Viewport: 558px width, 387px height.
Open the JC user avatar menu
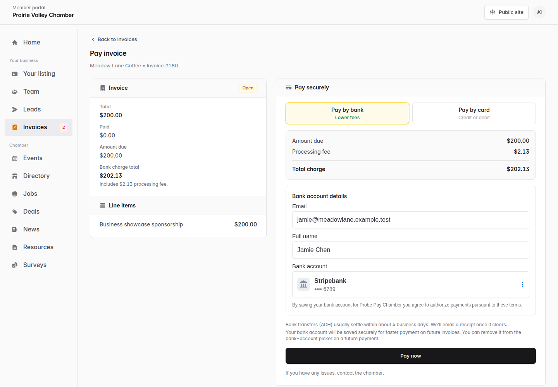539,12
